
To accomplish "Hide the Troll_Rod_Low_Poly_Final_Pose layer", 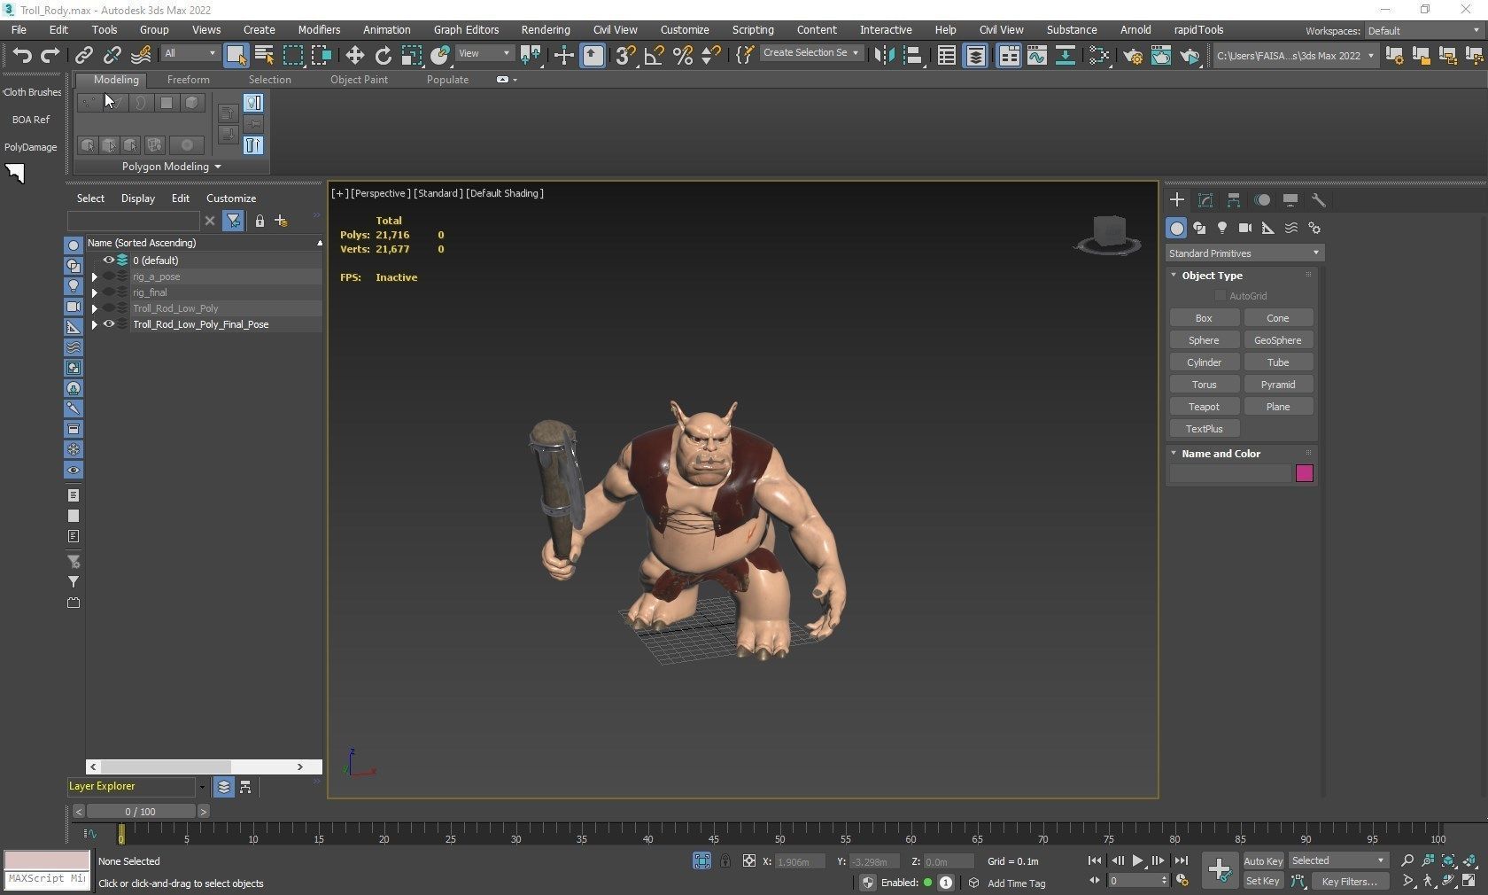I will click(x=109, y=324).
